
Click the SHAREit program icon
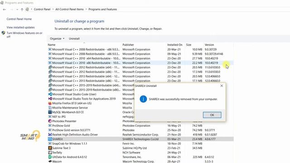coord(50,139)
